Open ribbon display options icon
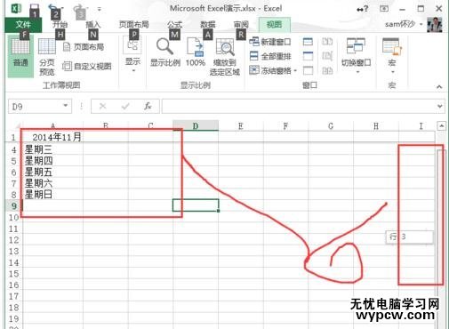 384,9
